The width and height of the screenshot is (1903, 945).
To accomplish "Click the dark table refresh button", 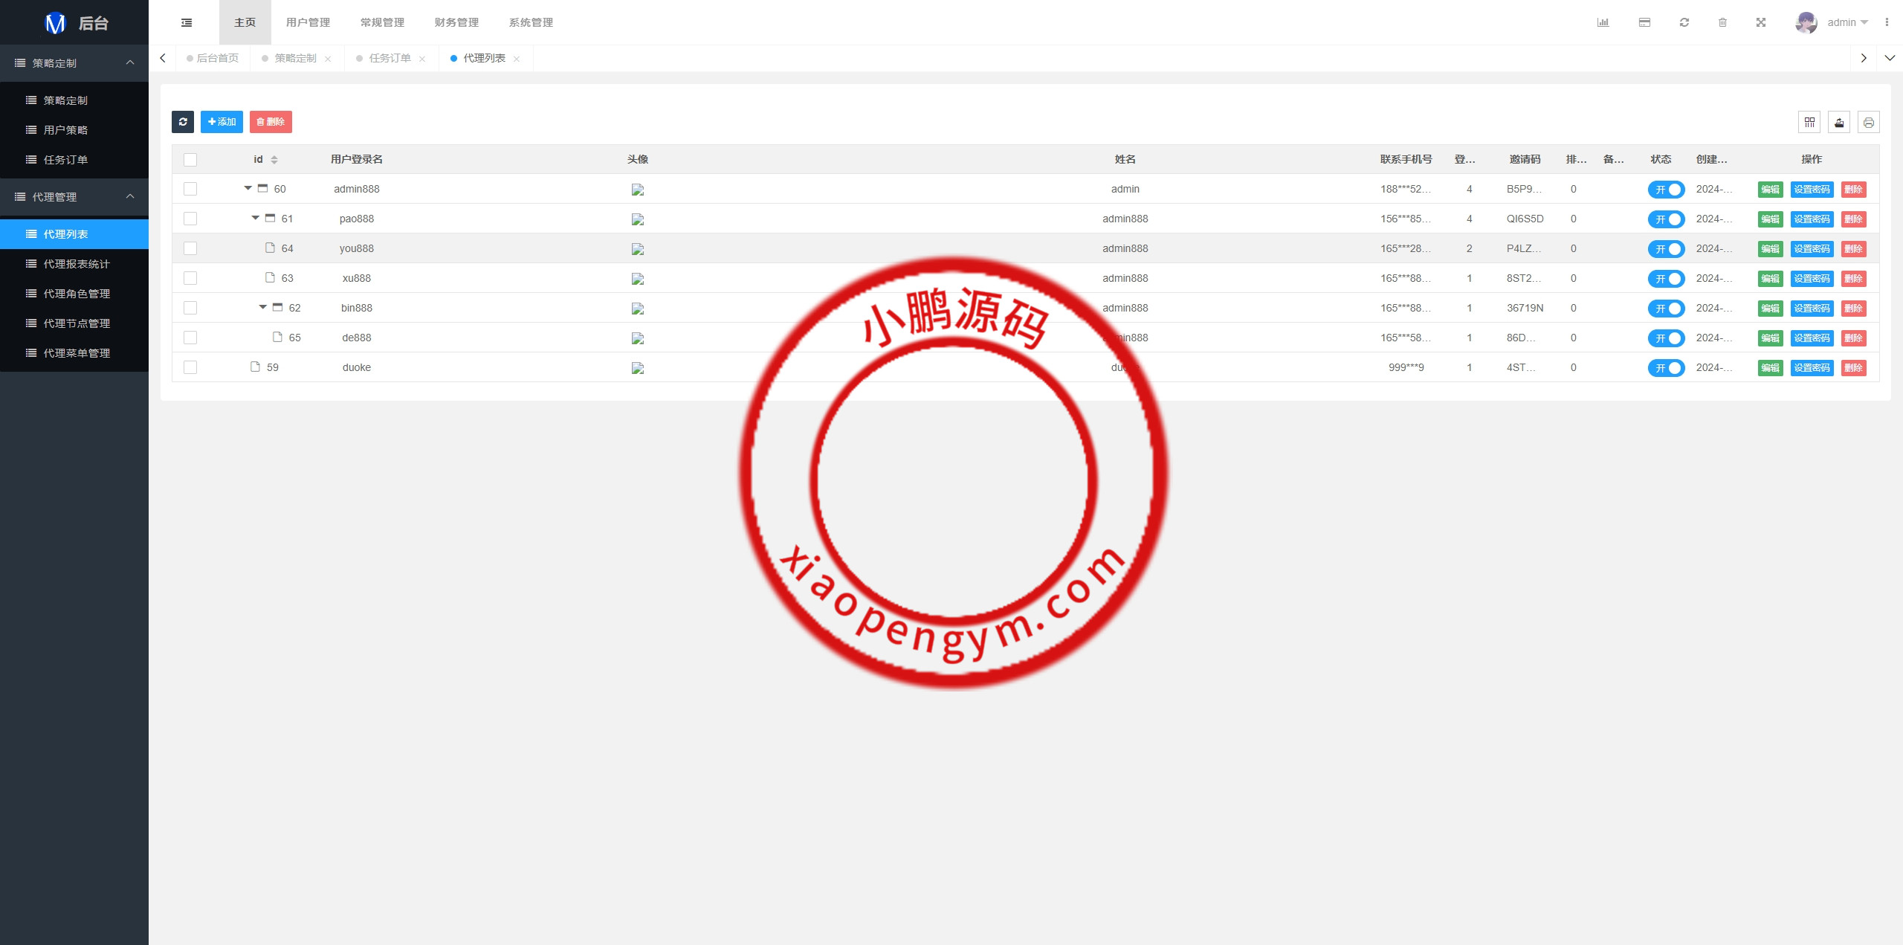I will tap(183, 122).
